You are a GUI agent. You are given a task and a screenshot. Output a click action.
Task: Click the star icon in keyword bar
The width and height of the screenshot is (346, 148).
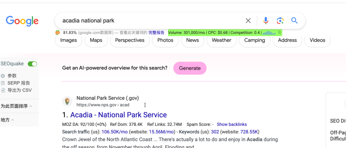coord(279,33)
